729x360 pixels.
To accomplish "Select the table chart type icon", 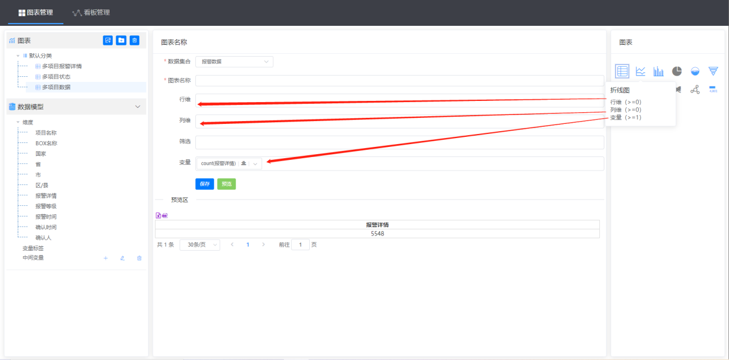I will [622, 71].
